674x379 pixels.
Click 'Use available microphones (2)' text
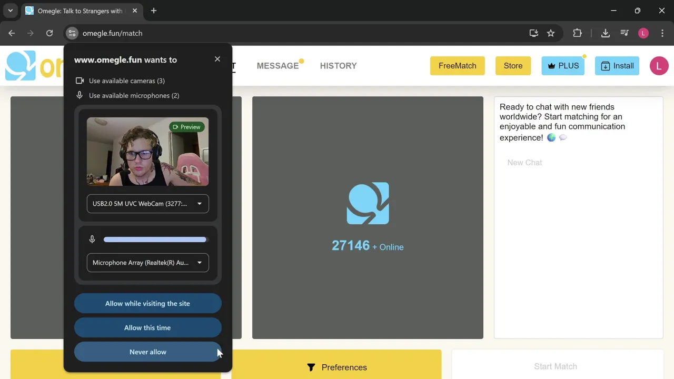(x=134, y=95)
